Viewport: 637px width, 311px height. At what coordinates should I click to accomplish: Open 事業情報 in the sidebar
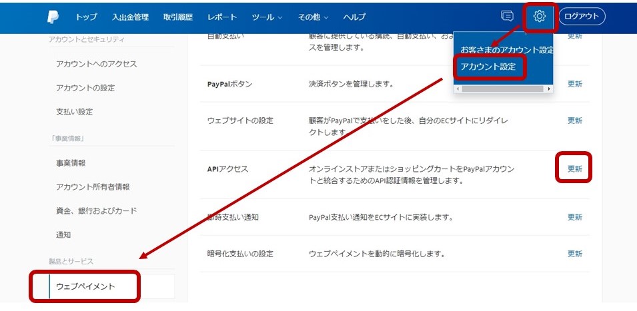click(71, 163)
